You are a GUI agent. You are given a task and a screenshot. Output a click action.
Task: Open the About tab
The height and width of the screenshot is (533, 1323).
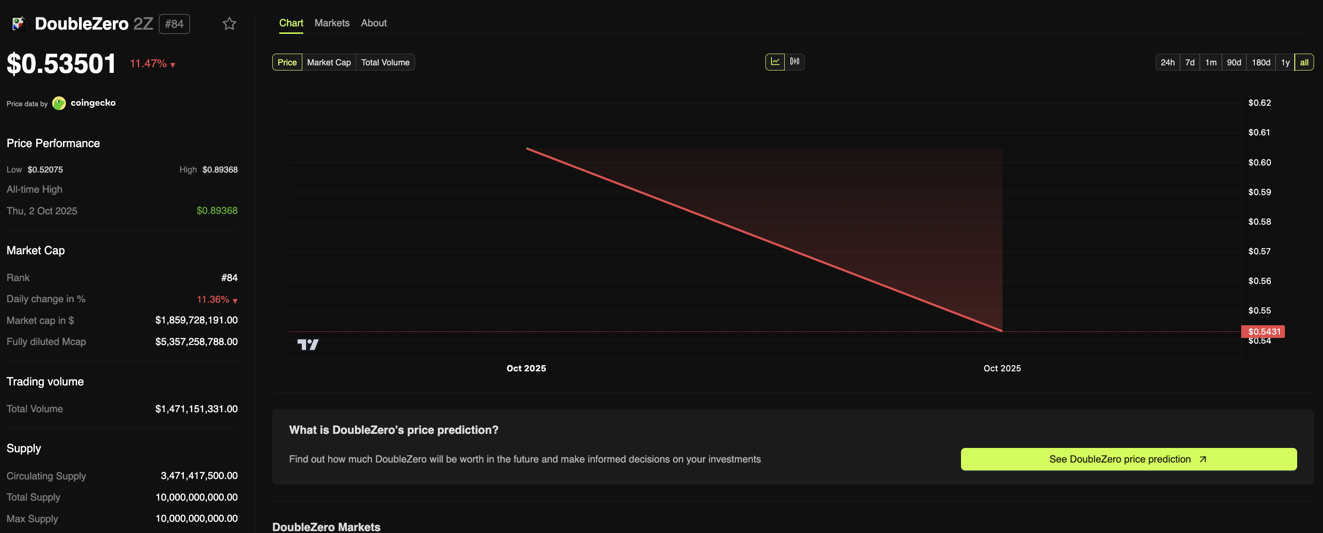373,23
